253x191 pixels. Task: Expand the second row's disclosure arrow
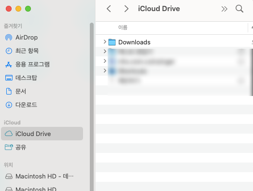pos(105,52)
